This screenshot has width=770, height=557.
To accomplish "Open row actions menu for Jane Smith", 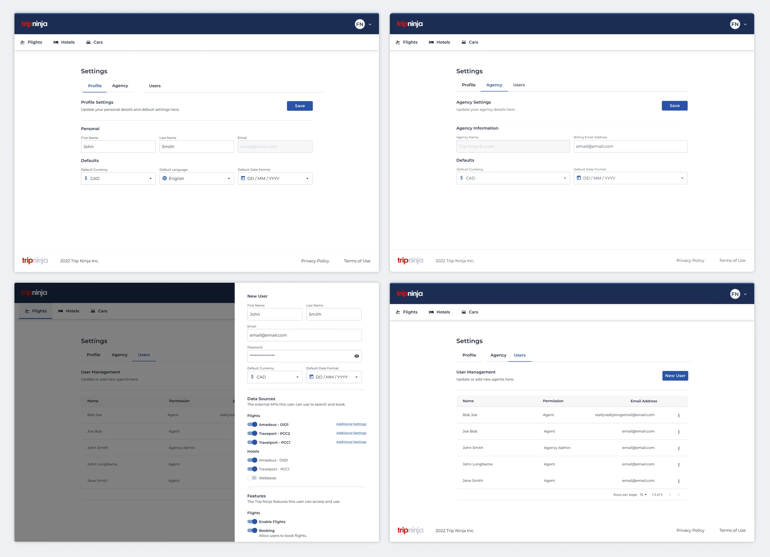I will click(x=679, y=481).
